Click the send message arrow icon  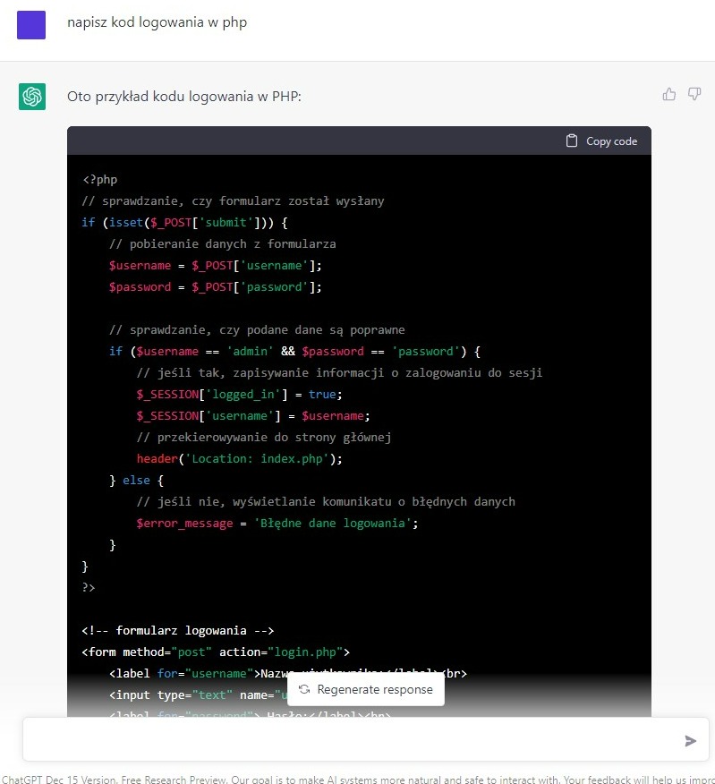(x=691, y=741)
